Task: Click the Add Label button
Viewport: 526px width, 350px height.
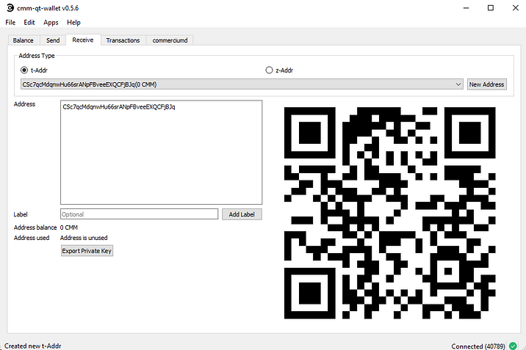Action: click(242, 214)
